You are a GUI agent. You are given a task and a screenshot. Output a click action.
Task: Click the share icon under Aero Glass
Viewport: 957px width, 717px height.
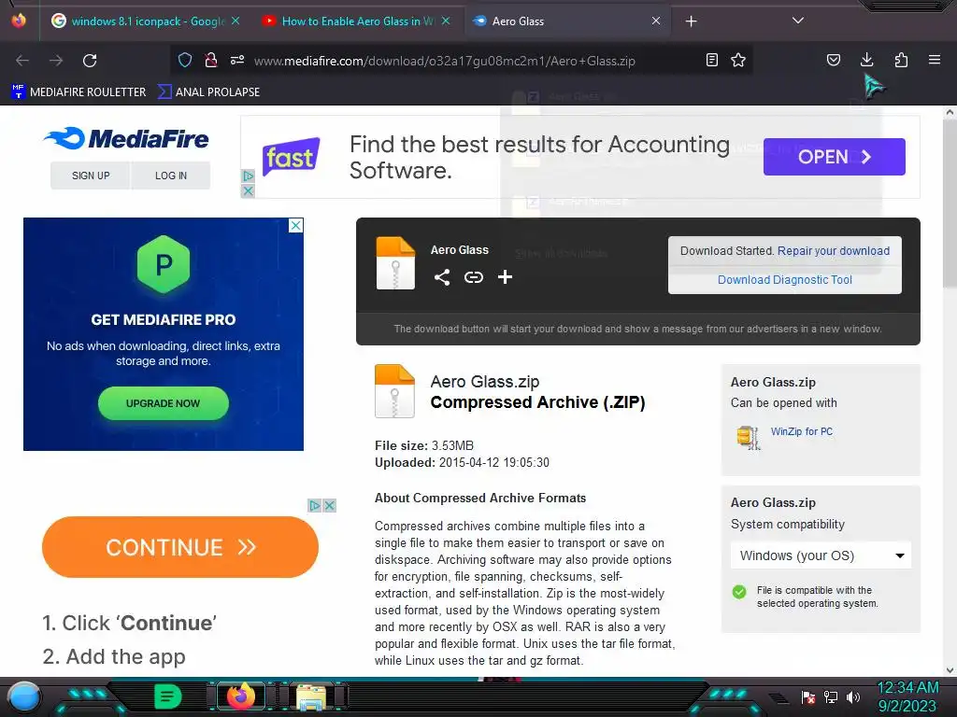(x=442, y=277)
